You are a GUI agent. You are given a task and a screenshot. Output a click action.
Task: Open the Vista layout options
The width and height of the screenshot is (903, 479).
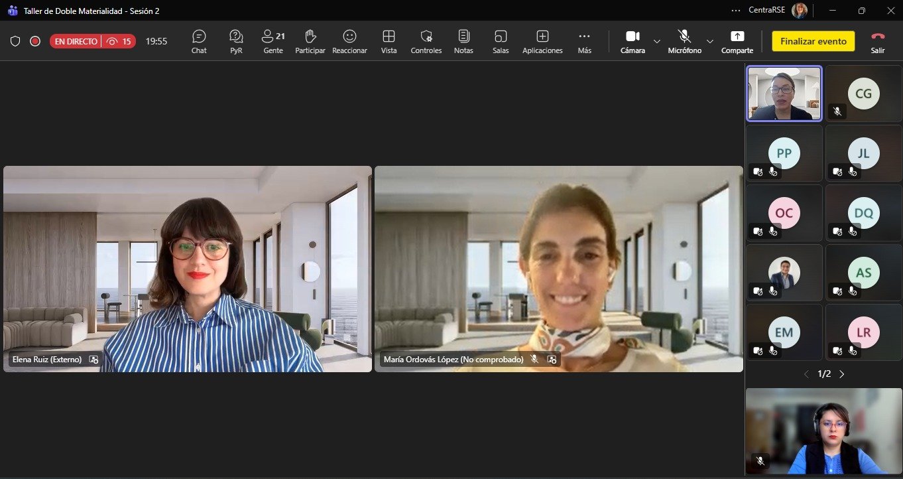[x=389, y=41]
